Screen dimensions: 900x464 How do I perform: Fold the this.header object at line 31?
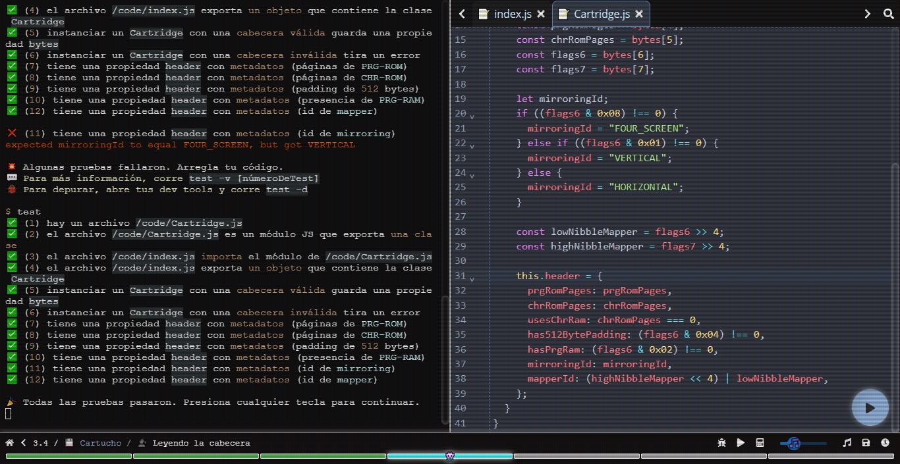472,278
